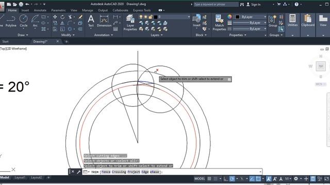Switch to the Insert ribbon tab

[25, 10]
